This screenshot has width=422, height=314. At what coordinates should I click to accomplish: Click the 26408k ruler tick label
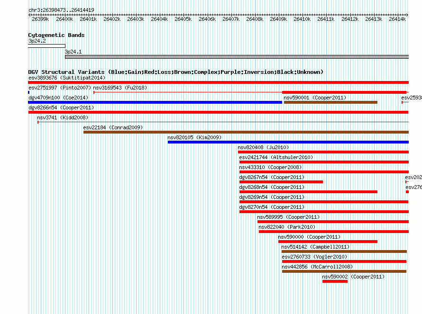point(255,19)
